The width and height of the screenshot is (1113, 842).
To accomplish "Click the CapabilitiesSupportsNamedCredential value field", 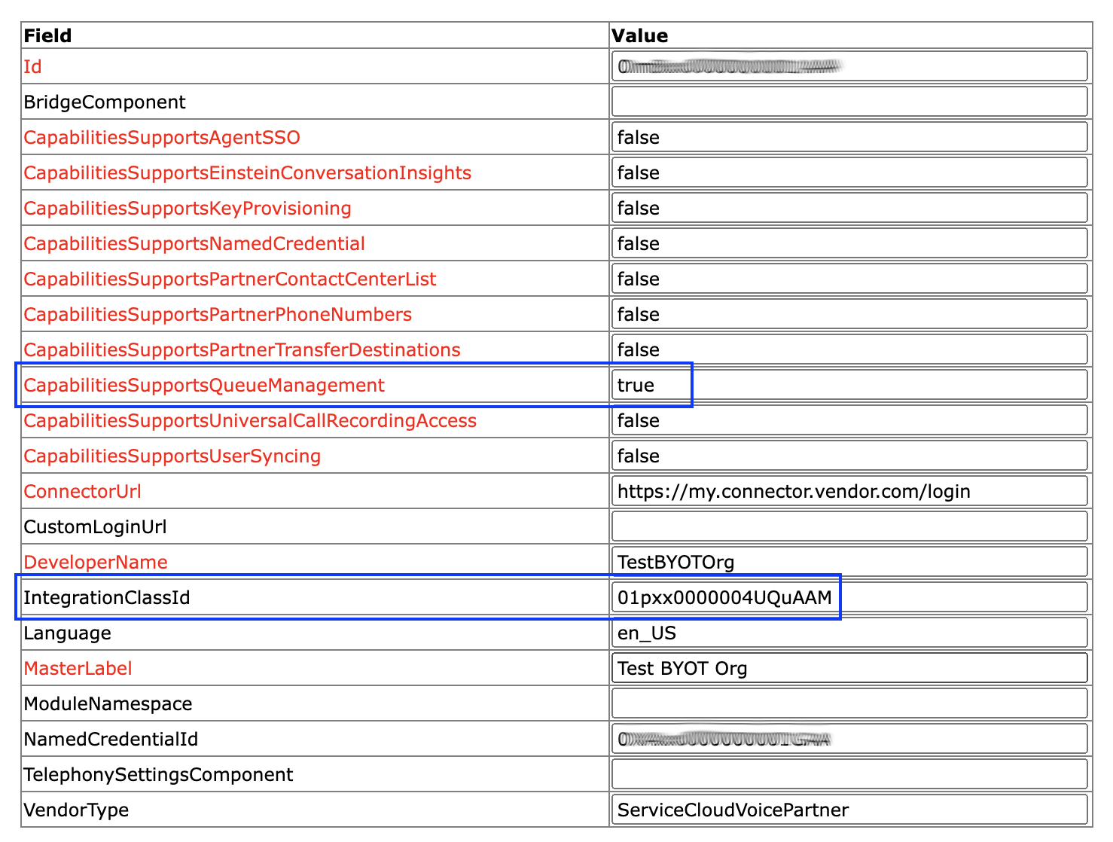I will [x=849, y=243].
